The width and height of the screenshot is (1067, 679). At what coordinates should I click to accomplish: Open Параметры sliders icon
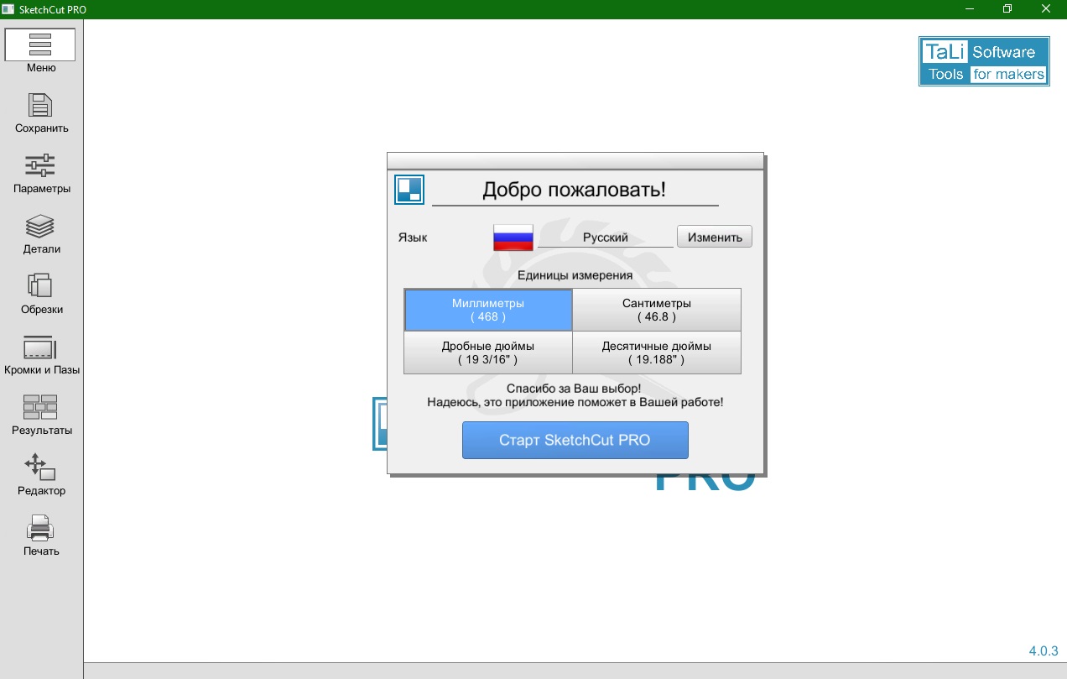41,165
